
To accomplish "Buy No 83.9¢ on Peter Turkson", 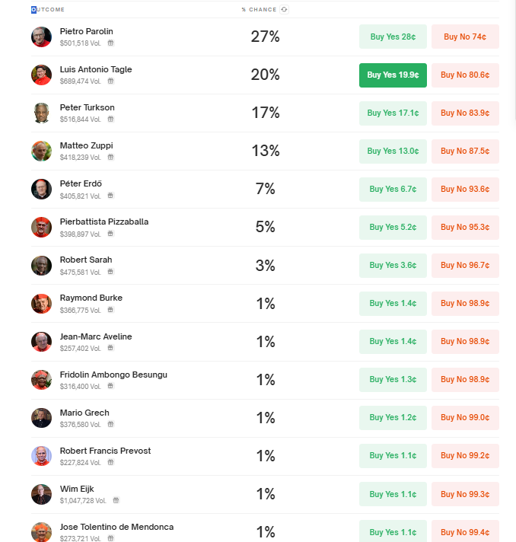I will click(465, 113).
